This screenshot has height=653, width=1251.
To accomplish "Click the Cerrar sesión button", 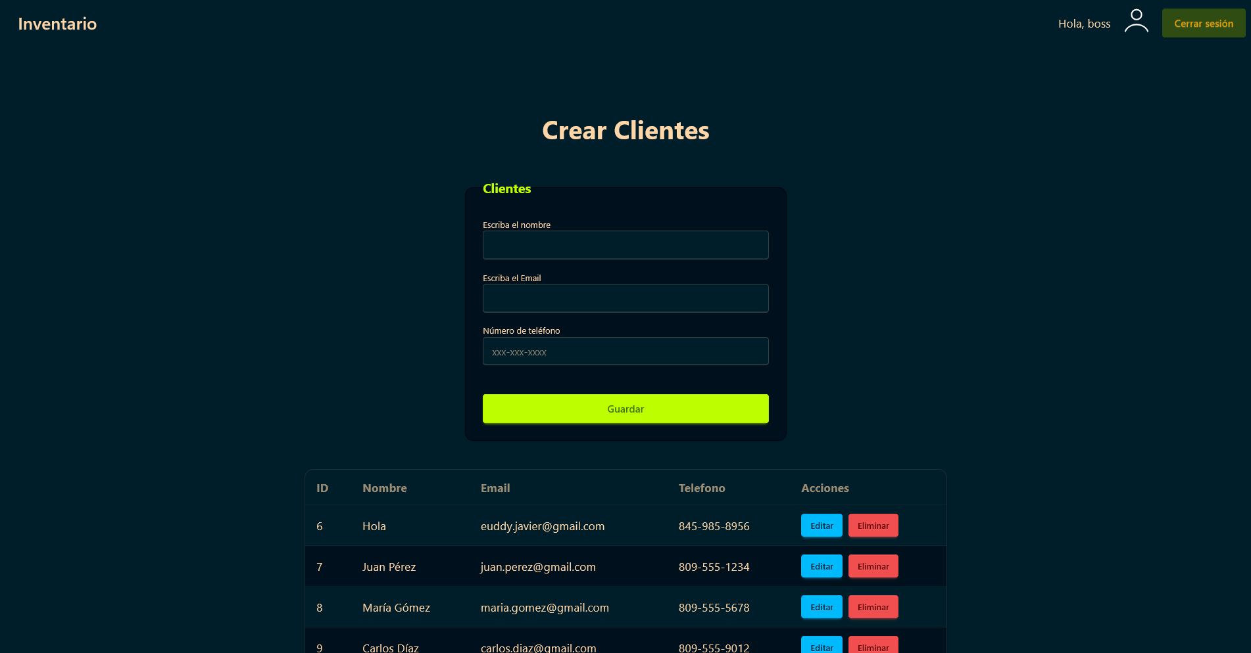I will (1203, 24).
